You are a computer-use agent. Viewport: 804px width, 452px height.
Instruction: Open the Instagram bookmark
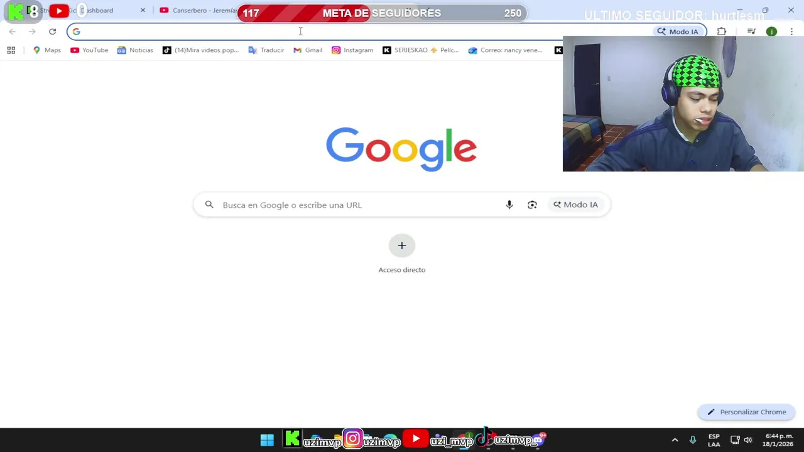pos(352,50)
